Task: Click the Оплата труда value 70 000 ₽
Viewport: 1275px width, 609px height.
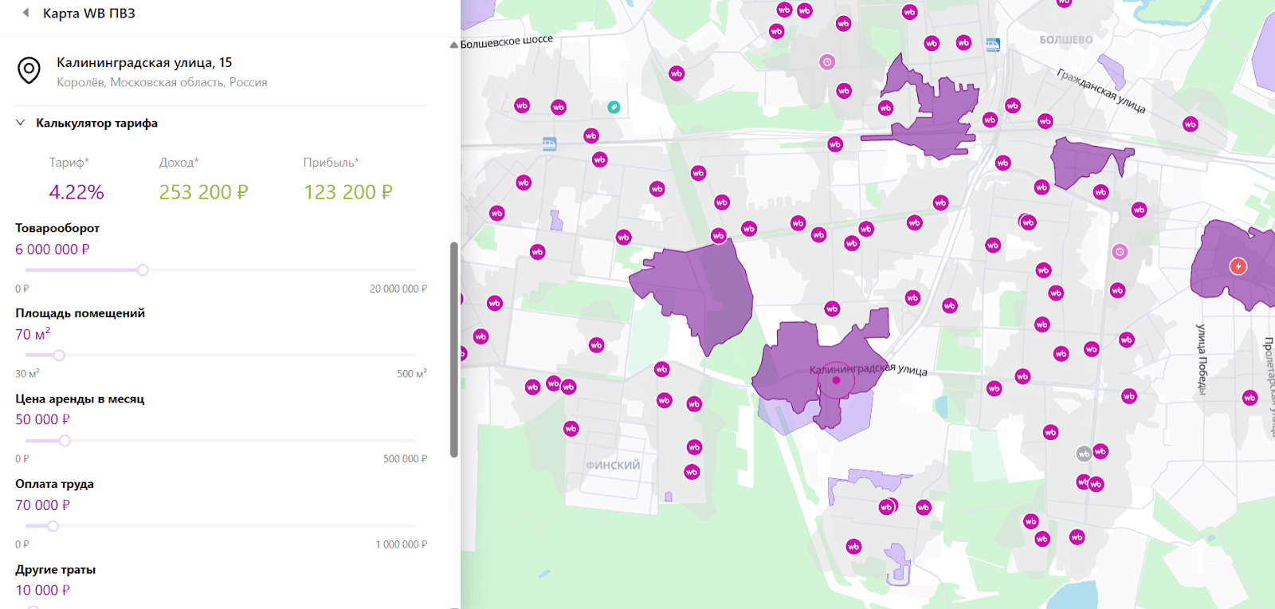Action: 43,505
